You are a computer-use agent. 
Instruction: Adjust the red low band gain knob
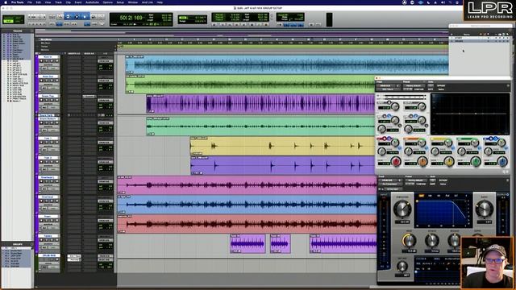pyautogui.click(x=395, y=161)
